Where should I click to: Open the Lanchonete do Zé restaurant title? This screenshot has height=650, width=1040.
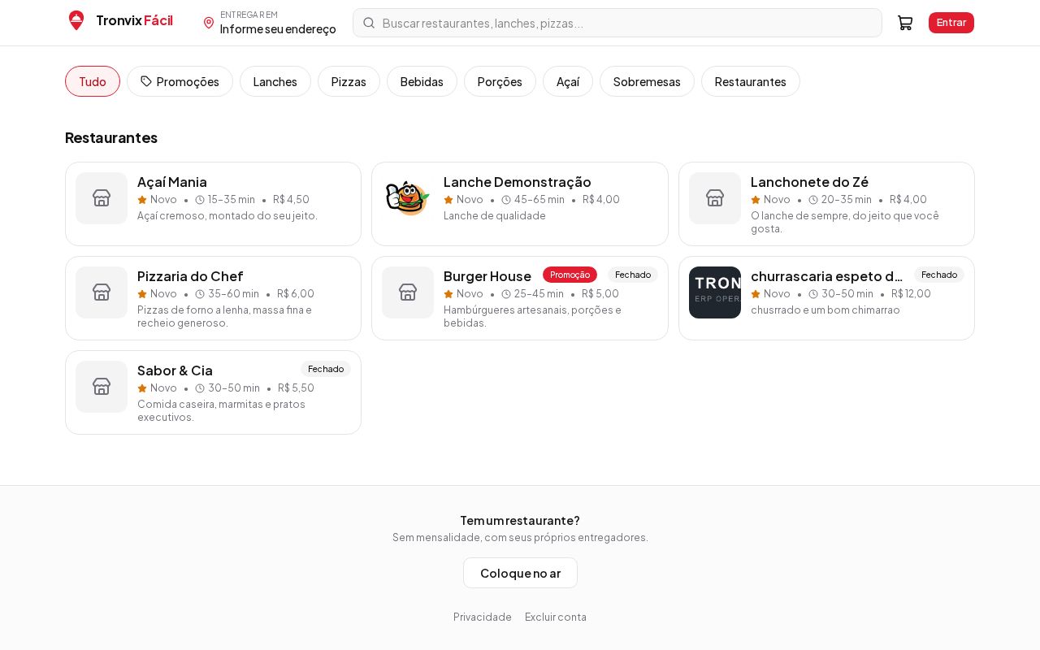(809, 182)
